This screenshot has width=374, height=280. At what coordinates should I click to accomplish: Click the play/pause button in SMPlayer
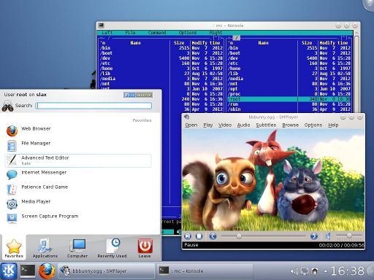(188, 236)
